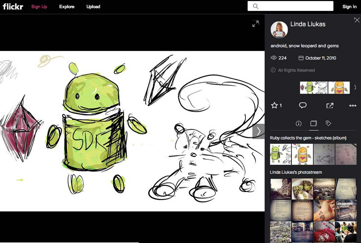The image size is (361, 243).
Task: Switch to the tags tab icon
Action: pyautogui.click(x=328, y=123)
